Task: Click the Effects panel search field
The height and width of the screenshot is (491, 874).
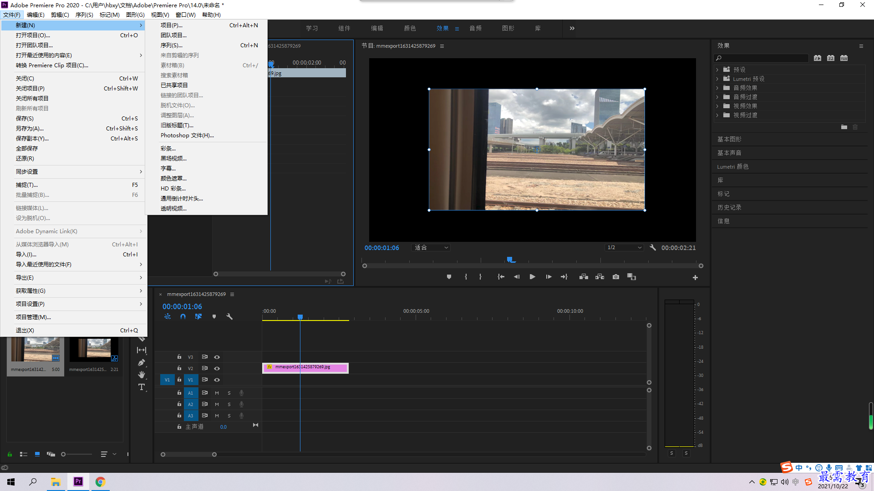Action: (x=761, y=58)
